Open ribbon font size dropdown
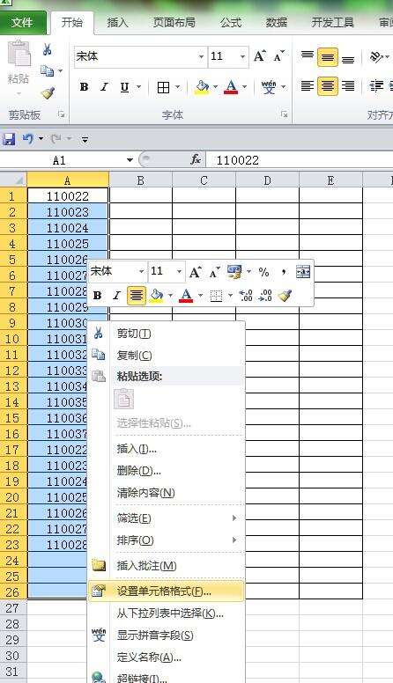393x683 pixels. tap(242, 56)
